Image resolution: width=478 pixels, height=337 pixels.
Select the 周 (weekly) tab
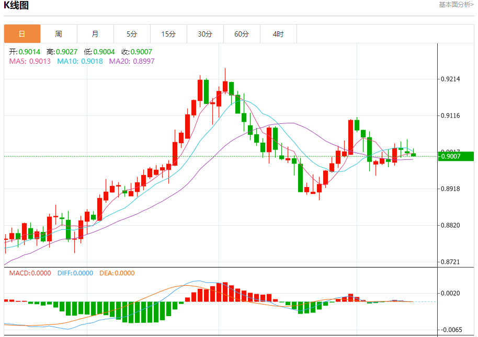59,34
